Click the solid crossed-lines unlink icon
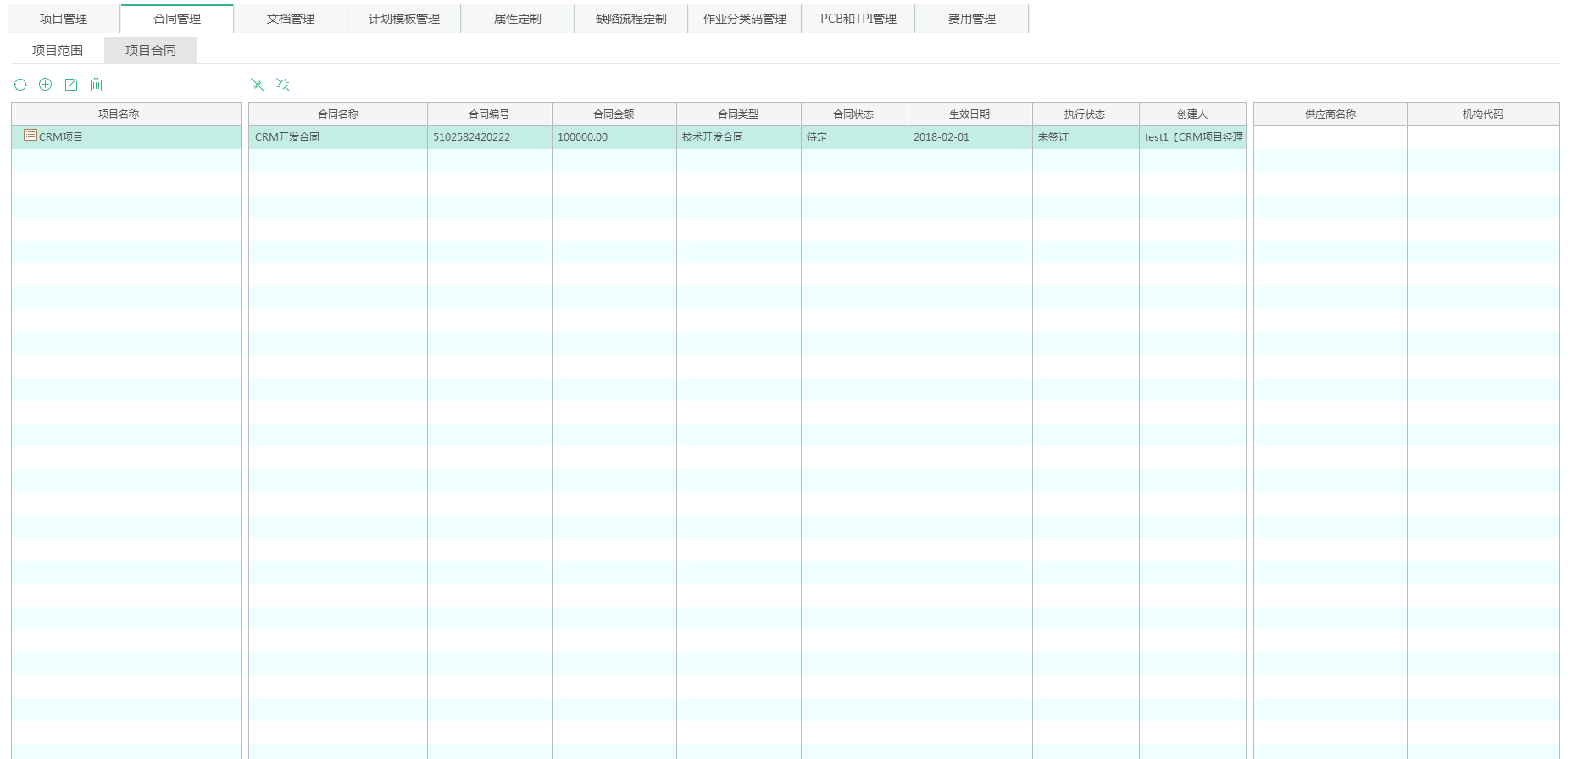 (x=258, y=85)
